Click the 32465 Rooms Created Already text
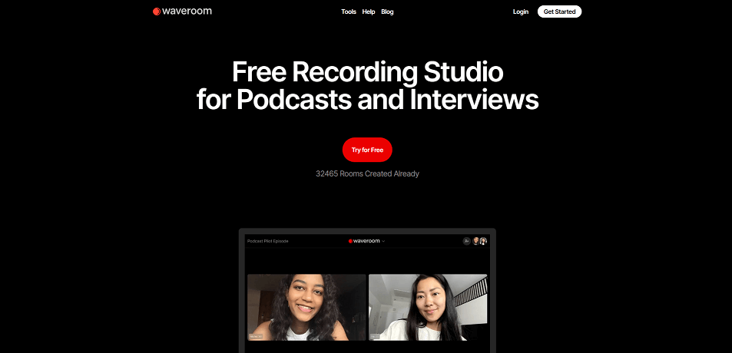732x353 pixels. pos(367,173)
